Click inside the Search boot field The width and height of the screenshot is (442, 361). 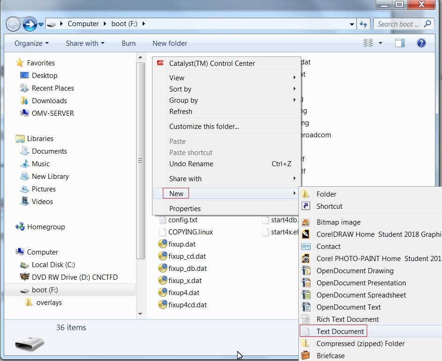[x=398, y=24]
